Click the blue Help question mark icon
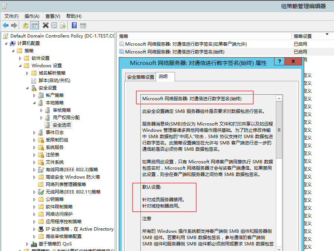Screen dimensions: 334x251 (74, 26)
